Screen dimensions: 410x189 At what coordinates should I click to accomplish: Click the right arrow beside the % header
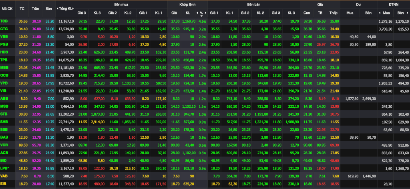(205, 12)
